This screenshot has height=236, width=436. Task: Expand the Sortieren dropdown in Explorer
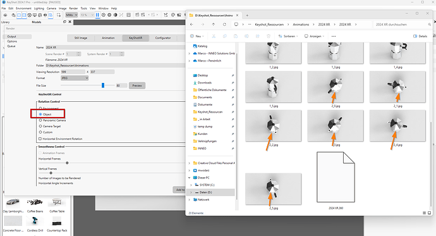288,36
